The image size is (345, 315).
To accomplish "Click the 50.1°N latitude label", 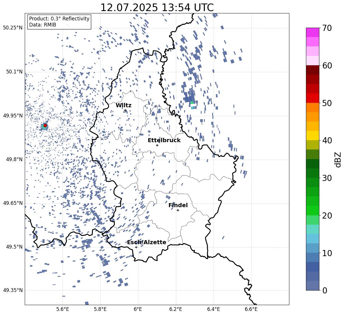I will (x=14, y=72).
